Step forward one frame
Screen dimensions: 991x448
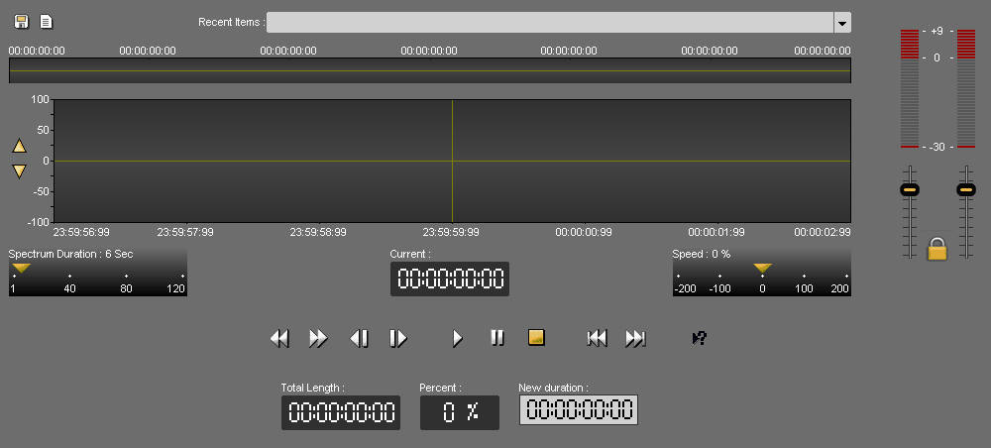[397, 338]
